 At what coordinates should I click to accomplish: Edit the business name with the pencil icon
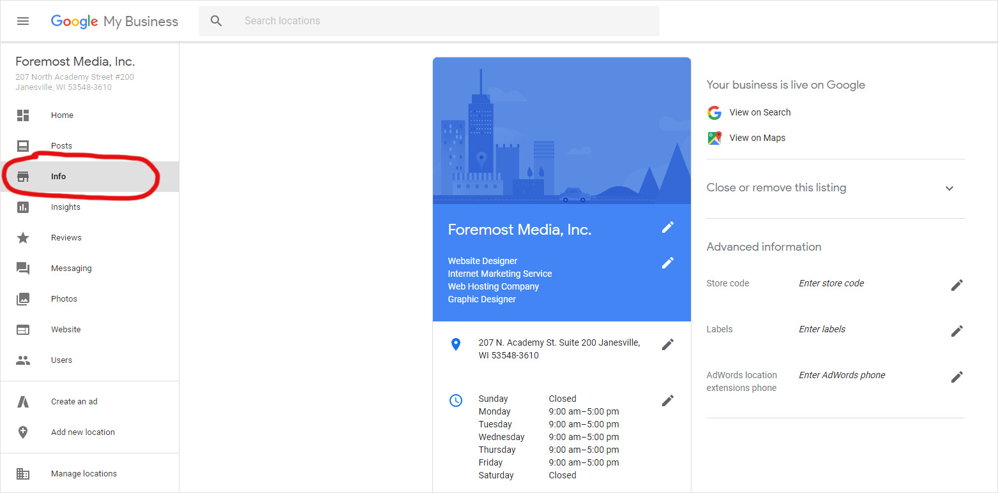pos(667,227)
